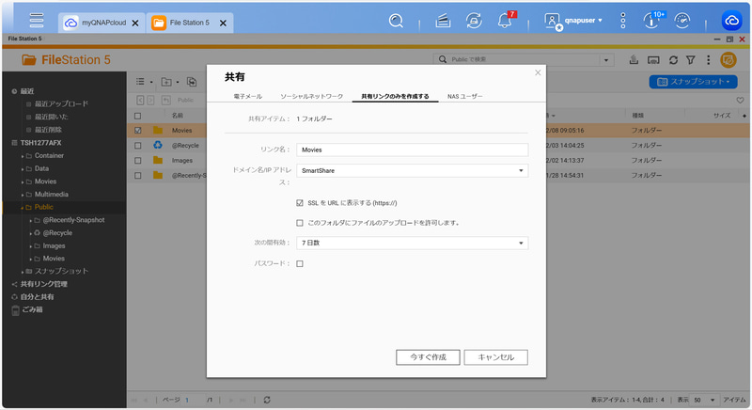Click the myQNAPcloud round blue icon at top right

click(732, 21)
